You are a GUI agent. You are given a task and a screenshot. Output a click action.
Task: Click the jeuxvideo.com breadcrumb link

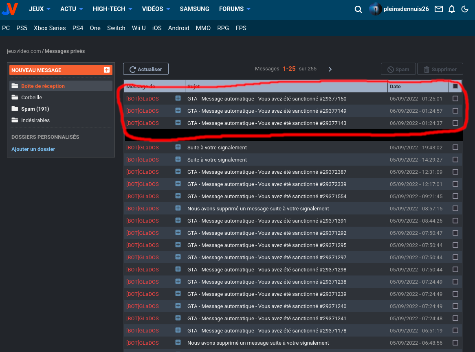[x=24, y=51]
